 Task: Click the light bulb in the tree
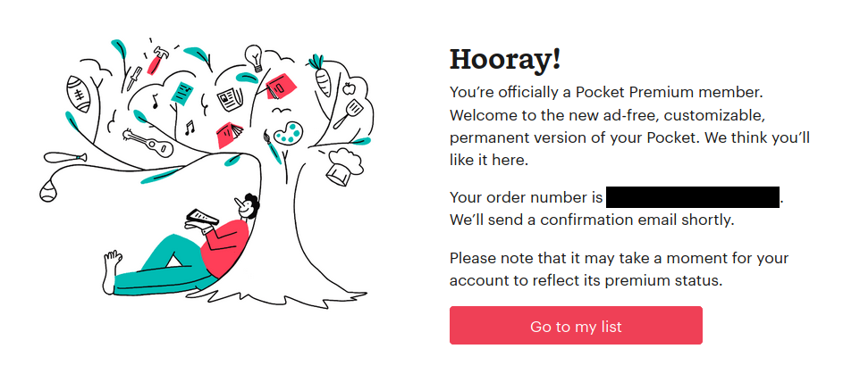253,56
